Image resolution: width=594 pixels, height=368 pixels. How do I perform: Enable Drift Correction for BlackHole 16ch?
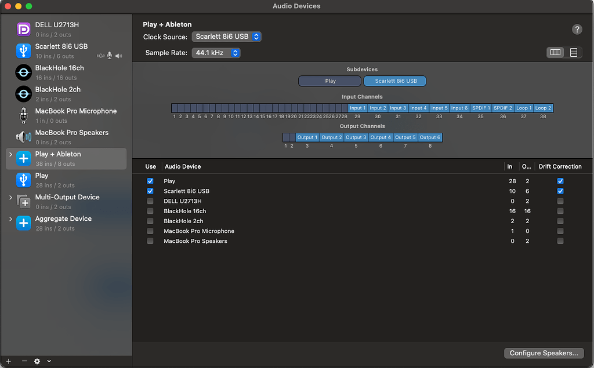560,211
